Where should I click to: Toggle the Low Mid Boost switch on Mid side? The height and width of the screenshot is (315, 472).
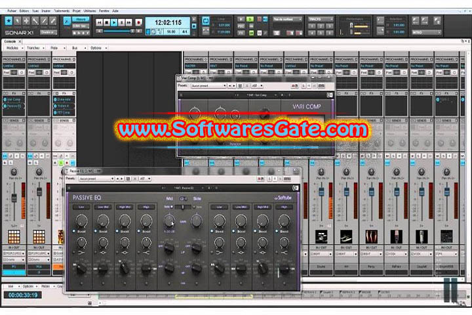(x=96, y=231)
